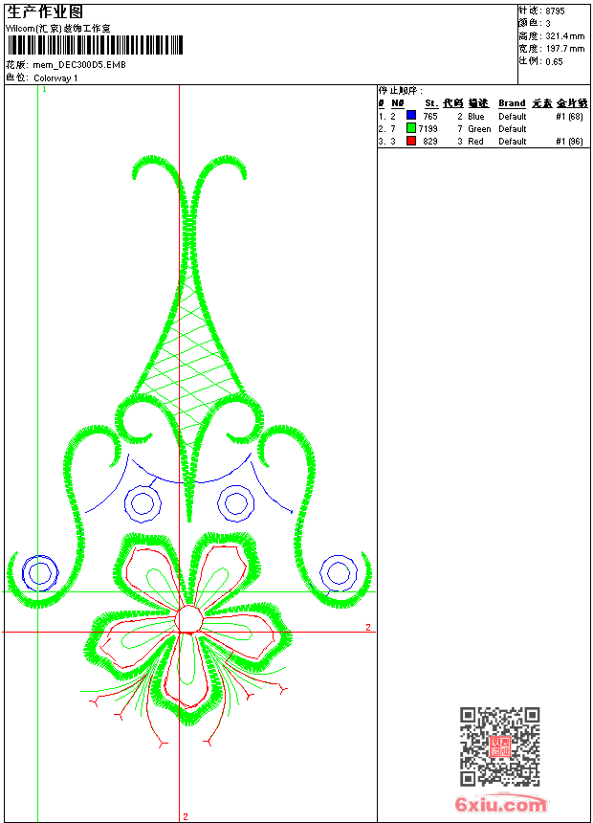
Task: Click the total stitch count 8795
Action: pyautogui.click(x=555, y=11)
